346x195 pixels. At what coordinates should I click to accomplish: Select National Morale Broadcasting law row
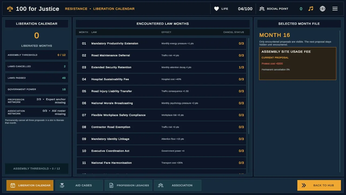[x=161, y=103]
